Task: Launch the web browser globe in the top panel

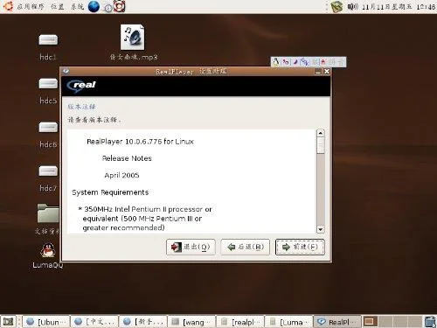Action: click(94, 6)
